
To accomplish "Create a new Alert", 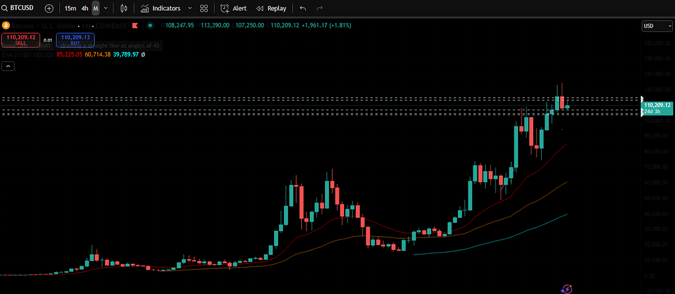I will pyautogui.click(x=234, y=8).
